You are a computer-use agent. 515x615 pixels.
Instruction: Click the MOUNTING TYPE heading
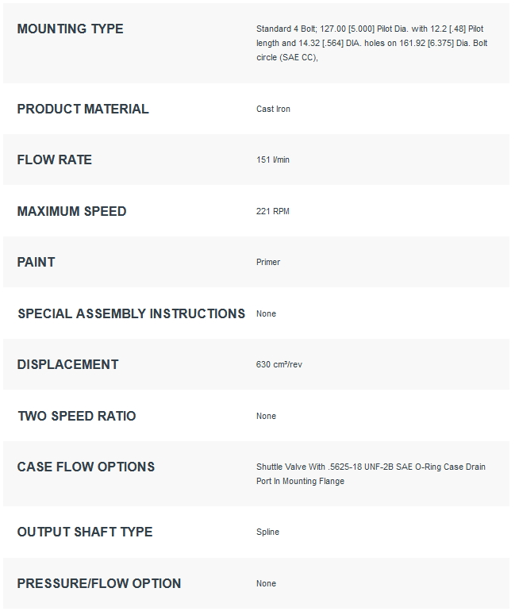click(70, 29)
